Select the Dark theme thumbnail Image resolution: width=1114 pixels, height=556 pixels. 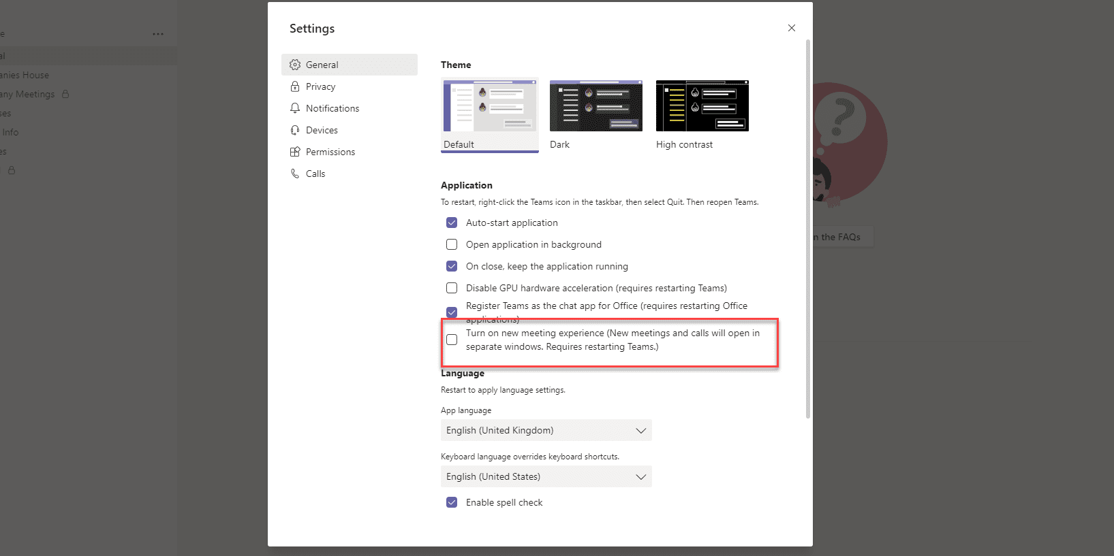(x=596, y=105)
